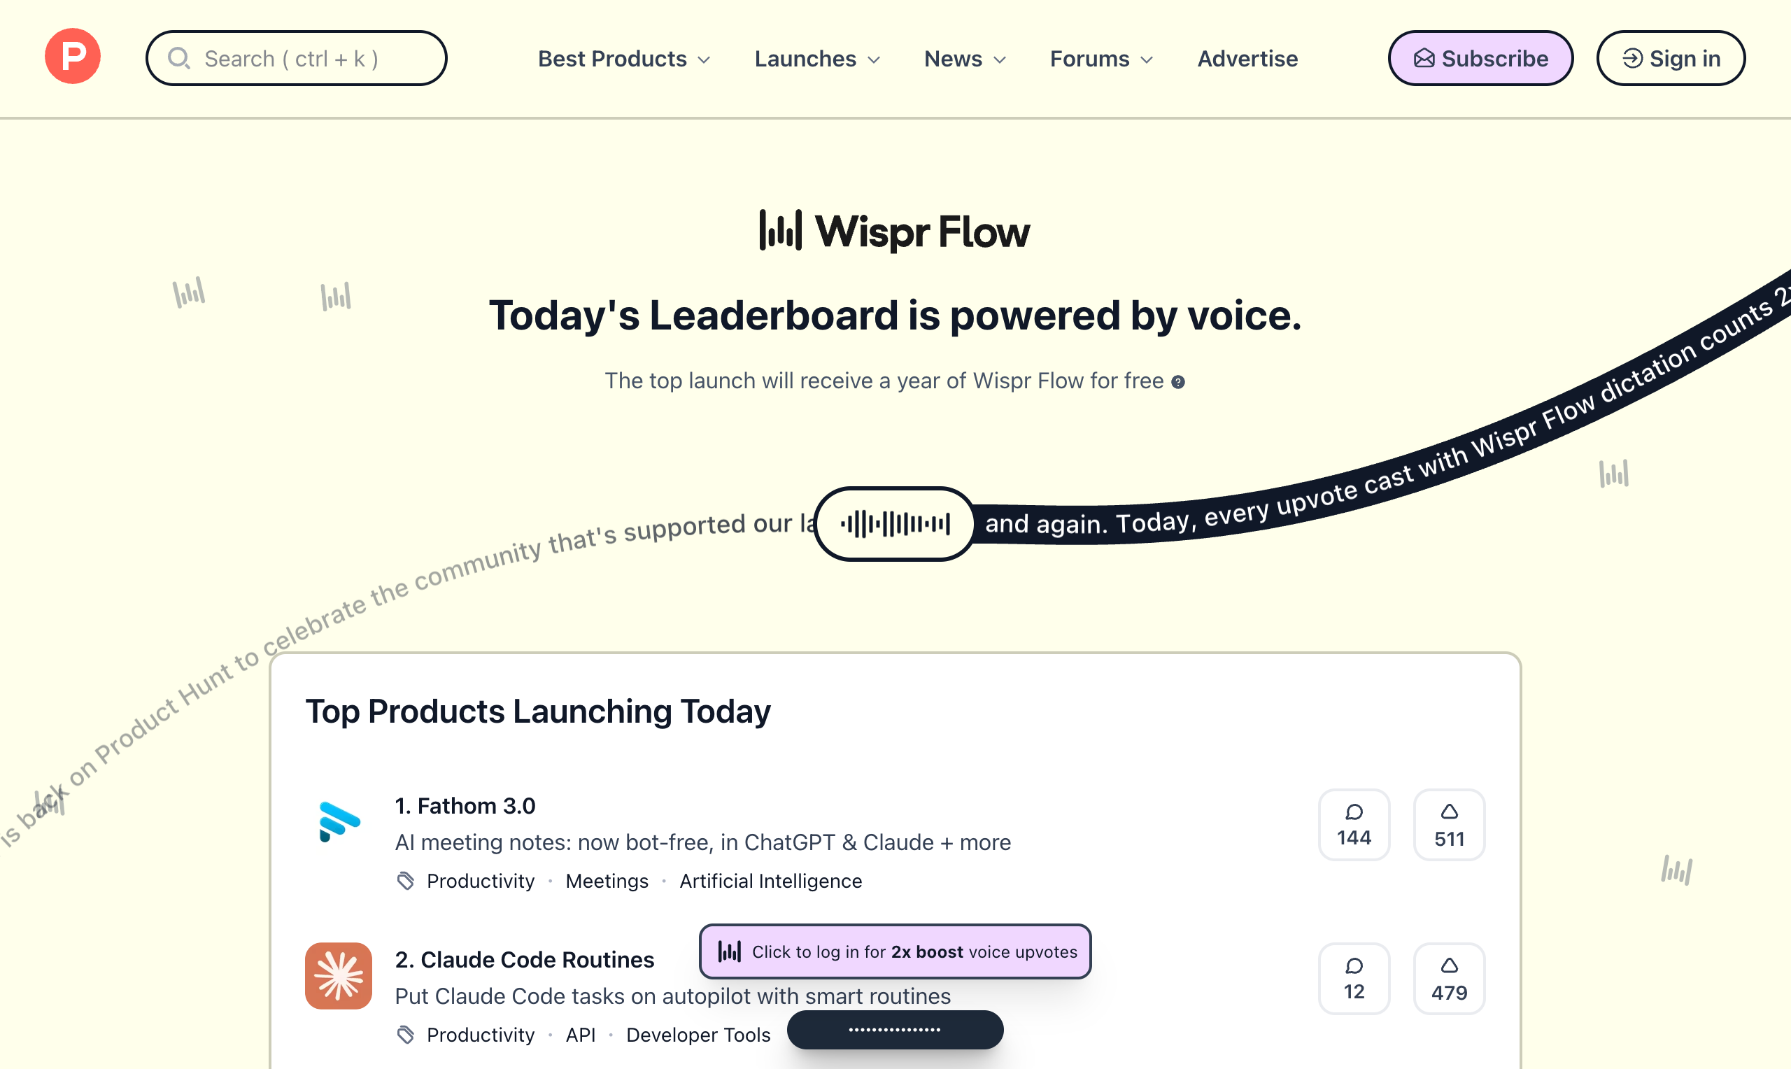The width and height of the screenshot is (1791, 1069).
Task: Open comments on Fathom 3.0
Action: tap(1354, 824)
